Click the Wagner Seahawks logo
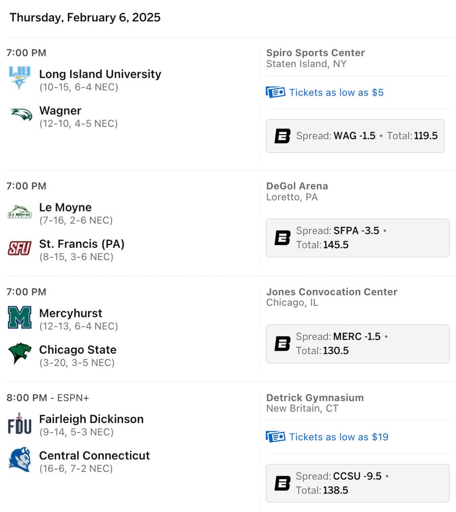Image resolution: width=456 pixels, height=512 pixels. pyautogui.click(x=20, y=115)
